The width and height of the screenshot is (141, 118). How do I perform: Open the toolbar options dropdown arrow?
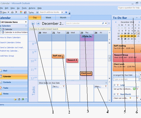(69, 14)
